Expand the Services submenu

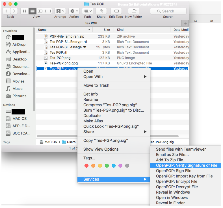114,179
